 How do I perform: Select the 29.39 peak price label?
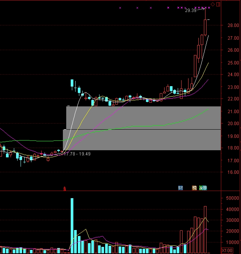tap(190, 10)
